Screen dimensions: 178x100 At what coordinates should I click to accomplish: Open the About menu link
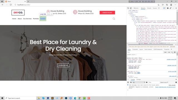tap(20, 19)
